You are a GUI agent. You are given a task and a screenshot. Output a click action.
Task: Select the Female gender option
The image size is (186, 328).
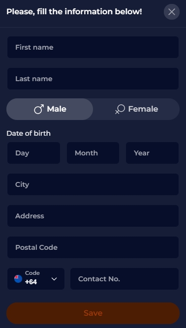click(136, 109)
